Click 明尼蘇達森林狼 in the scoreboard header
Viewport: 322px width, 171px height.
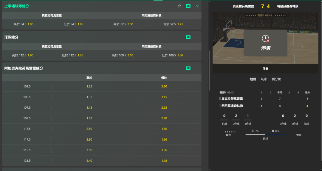tap(287, 6)
